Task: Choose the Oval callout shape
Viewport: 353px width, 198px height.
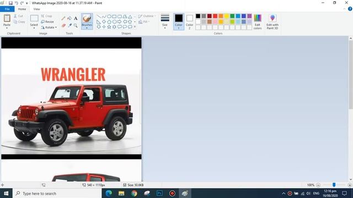Action: (x=125, y=27)
